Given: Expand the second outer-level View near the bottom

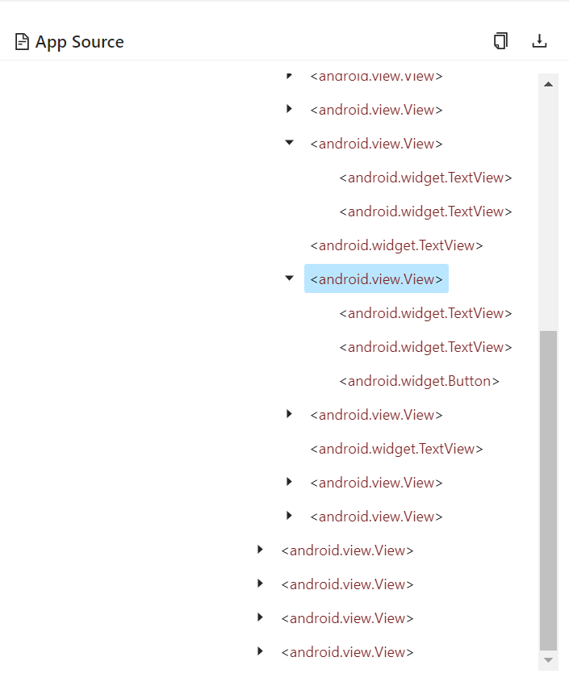Looking at the screenshot, I should click(x=260, y=584).
